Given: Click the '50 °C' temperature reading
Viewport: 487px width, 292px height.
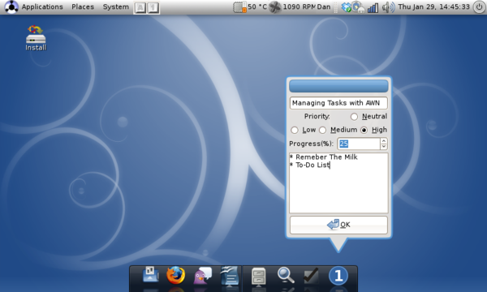Looking at the screenshot, I should point(257,6).
